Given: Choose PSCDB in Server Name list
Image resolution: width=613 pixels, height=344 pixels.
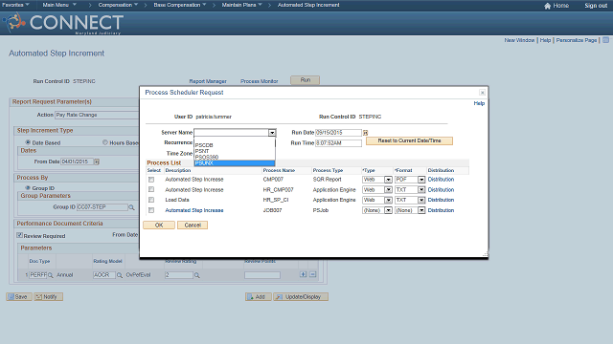Looking at the screenshot, I should [235, 145].
